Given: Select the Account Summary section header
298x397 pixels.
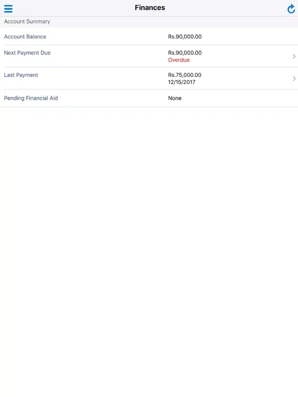Looking at the screenshot, I should [27, 21].
